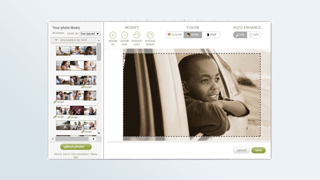
Task: Switch photo color mode to B&W
Action: point(211,34)
